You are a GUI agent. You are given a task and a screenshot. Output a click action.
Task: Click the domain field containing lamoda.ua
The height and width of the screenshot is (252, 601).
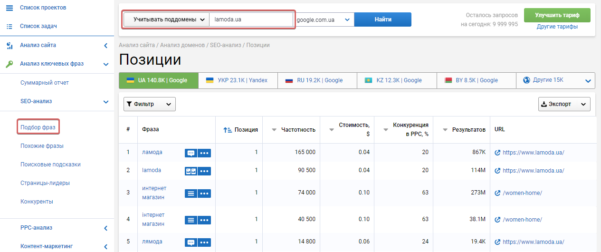pyautogui.click(x=251, y=19)
